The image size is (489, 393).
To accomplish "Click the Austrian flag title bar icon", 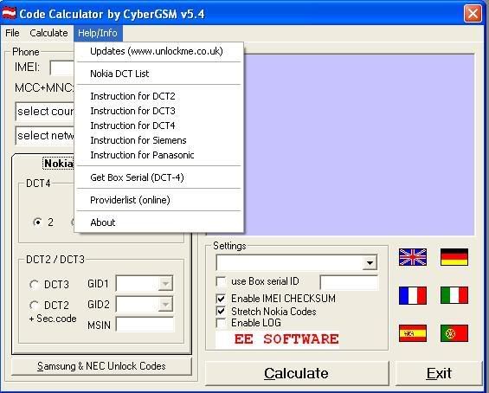I will click(x=9, y=13).
